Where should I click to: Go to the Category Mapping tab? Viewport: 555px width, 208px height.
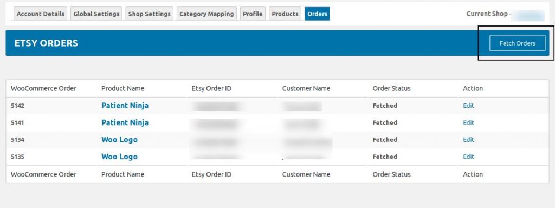pos(206,14)
